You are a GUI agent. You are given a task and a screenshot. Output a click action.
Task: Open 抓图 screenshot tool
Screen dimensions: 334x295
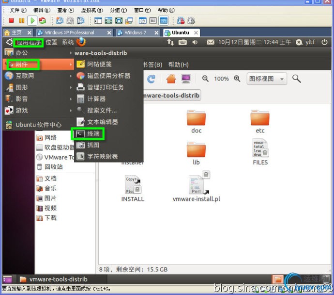click(108, 145)
